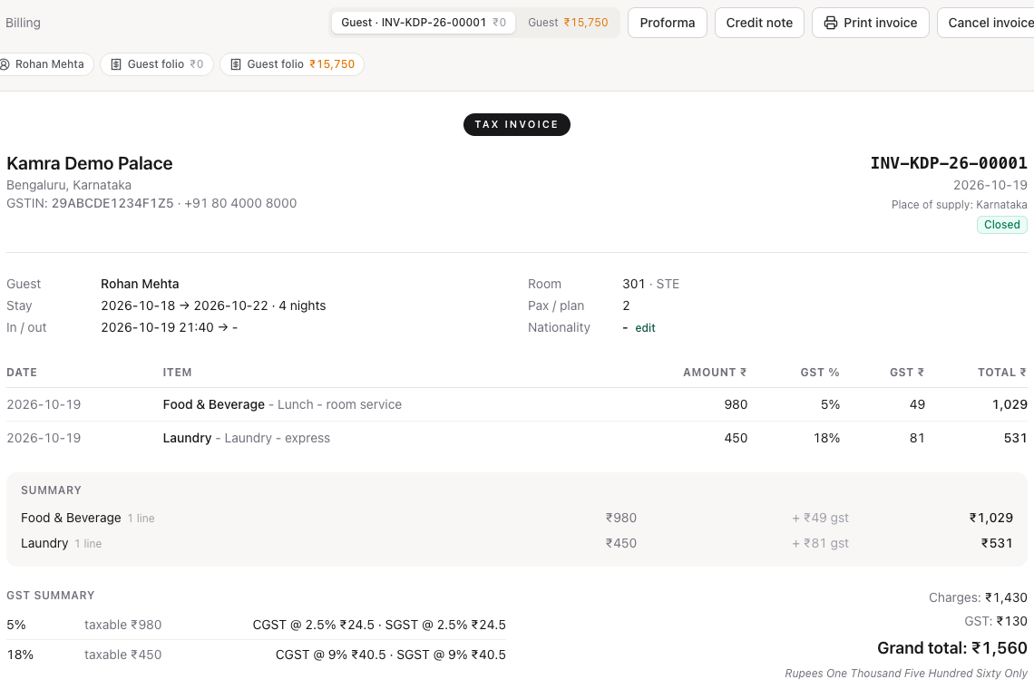
Task: Click "Charges: ₹1,430"
Action: pyautogui.click(x=978, y=598)
